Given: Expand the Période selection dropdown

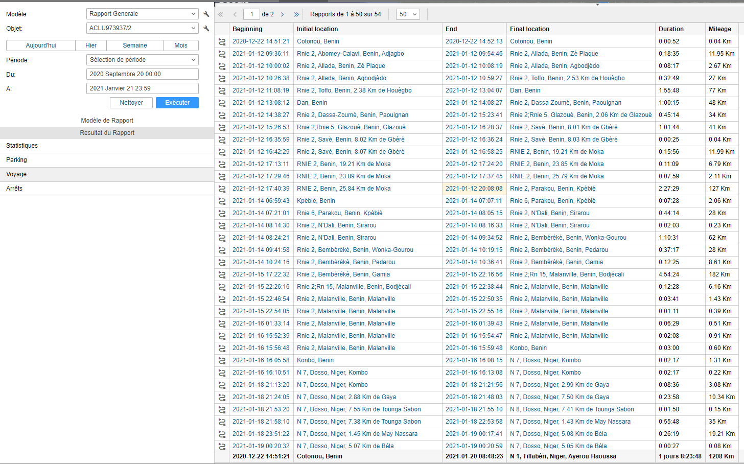Looking at the screenshot, I should click(142, 60).
